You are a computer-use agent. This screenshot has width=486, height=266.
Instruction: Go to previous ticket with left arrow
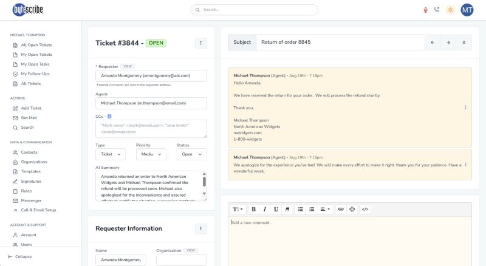[x=433, y=43]
